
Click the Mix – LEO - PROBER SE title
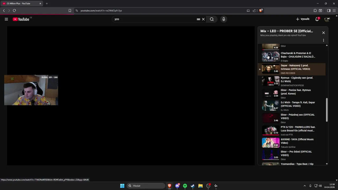point(287,31)
